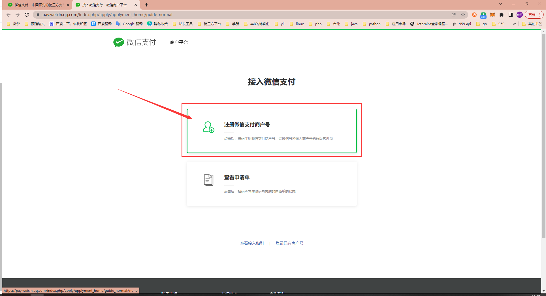Open 注册微信支付商户号 card
This screenshot has width=546, height=296.
click(x=272, y=131)
